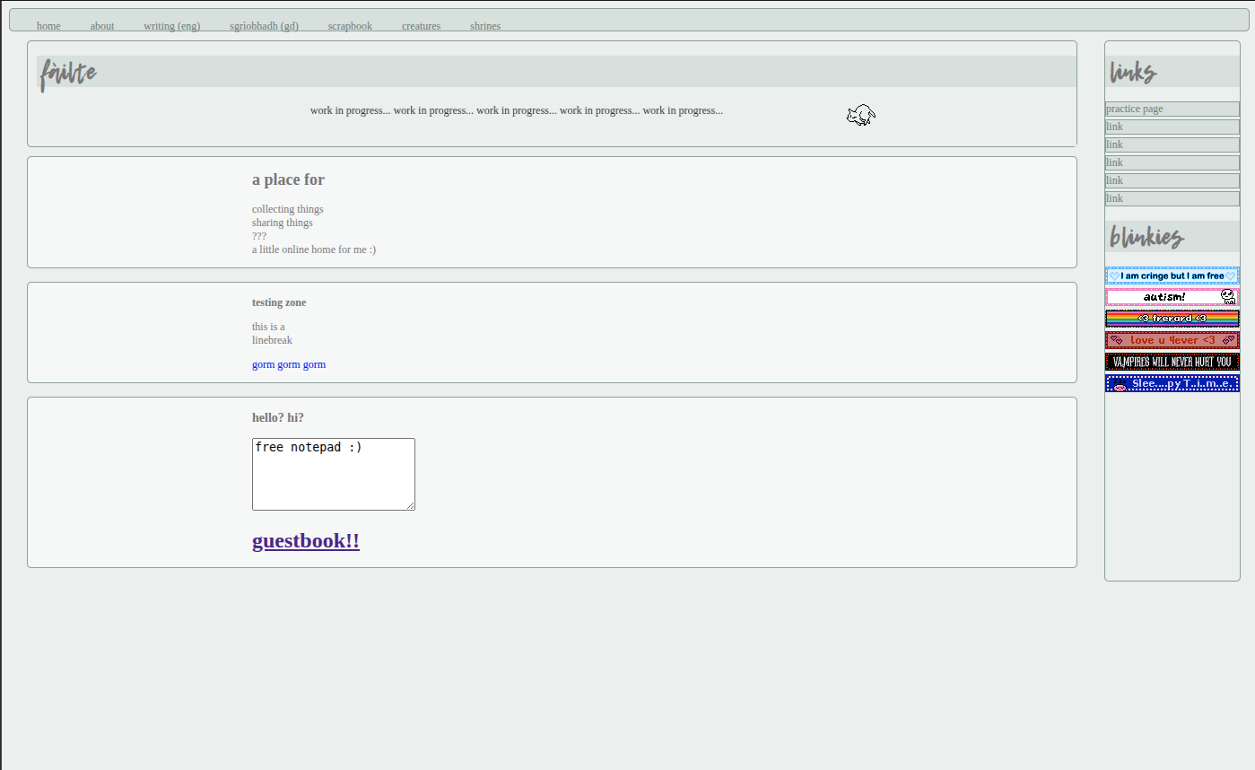Click the 'I am cringe but I am free' blinkie
Viewport: 1255px width, 770px height.
[x=1172, y=276]
